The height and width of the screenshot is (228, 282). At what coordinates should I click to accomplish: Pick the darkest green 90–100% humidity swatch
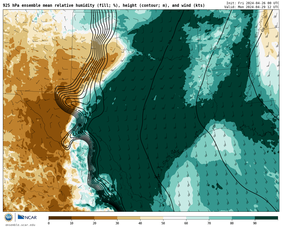(x=266, y=218)
